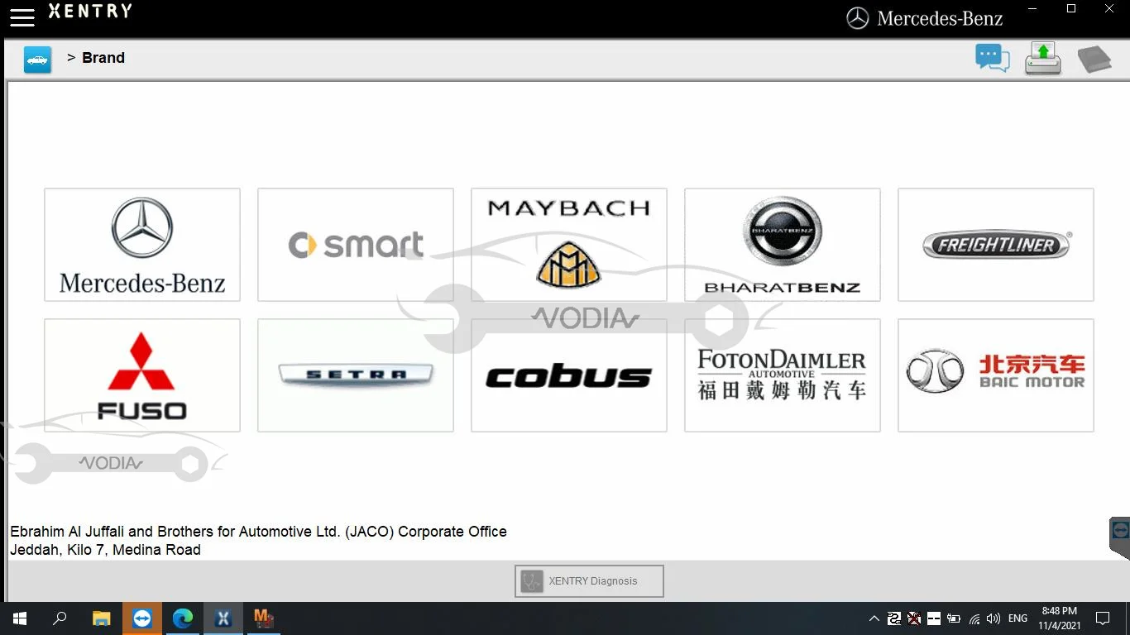Open the gray book documentation icon

pos(1094,59)
